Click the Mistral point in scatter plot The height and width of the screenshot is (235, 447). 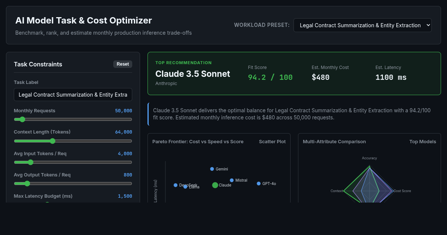[232, 180]
